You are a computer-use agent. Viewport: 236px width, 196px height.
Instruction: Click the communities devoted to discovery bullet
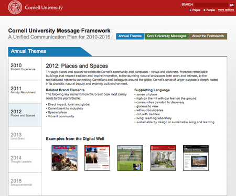[x=159, y=102]
